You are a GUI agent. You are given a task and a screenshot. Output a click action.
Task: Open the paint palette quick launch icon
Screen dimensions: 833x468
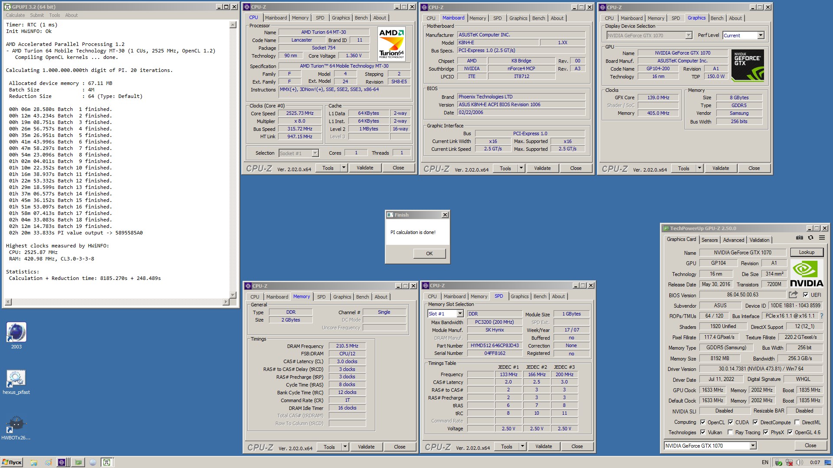click(48, 462)
